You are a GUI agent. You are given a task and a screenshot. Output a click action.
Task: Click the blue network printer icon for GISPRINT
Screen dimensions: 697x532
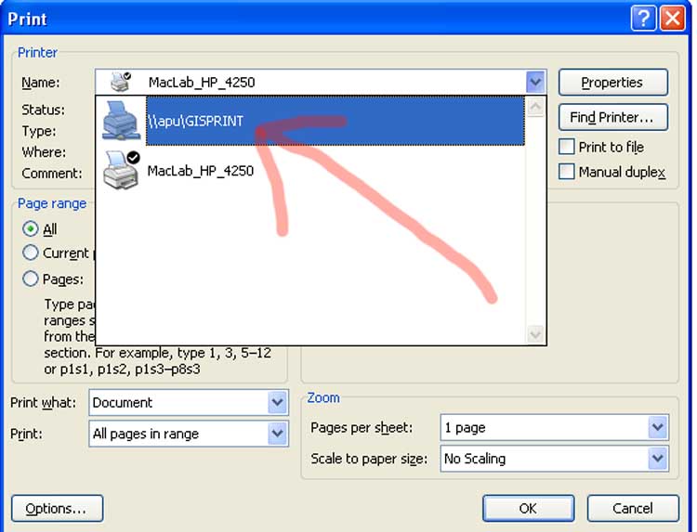click(x=120, y=121)
